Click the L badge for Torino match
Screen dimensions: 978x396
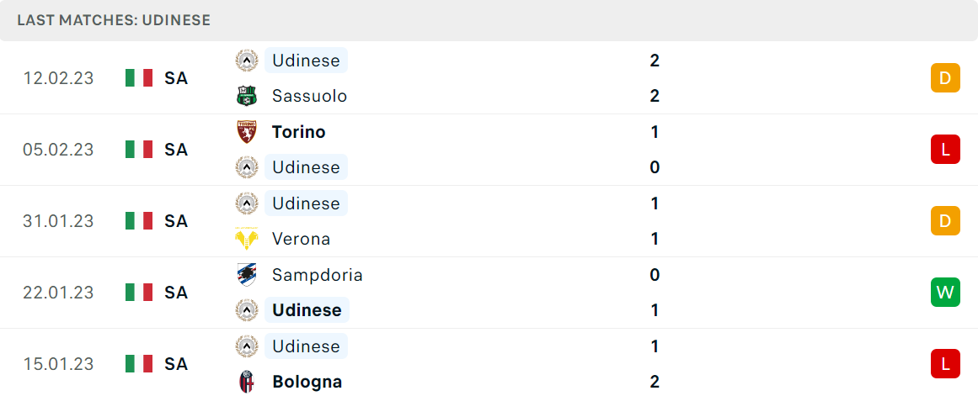[x=945, y=150]
